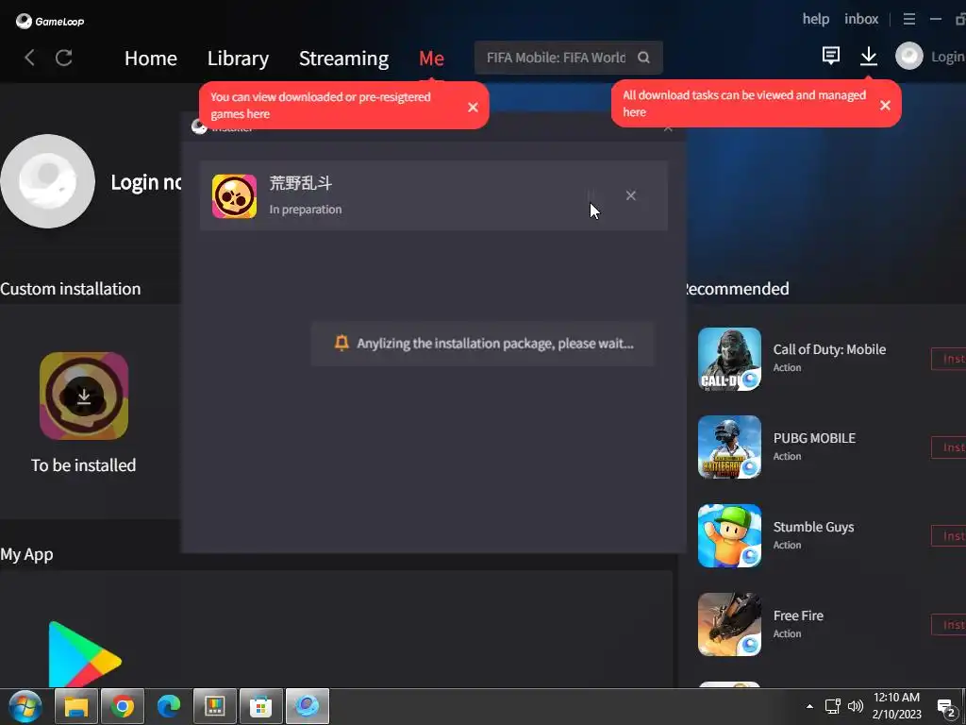This screenshot has width=966, height=725.
Task: Dismiss the download tasks tooltip
Action: tap(885, 106)
